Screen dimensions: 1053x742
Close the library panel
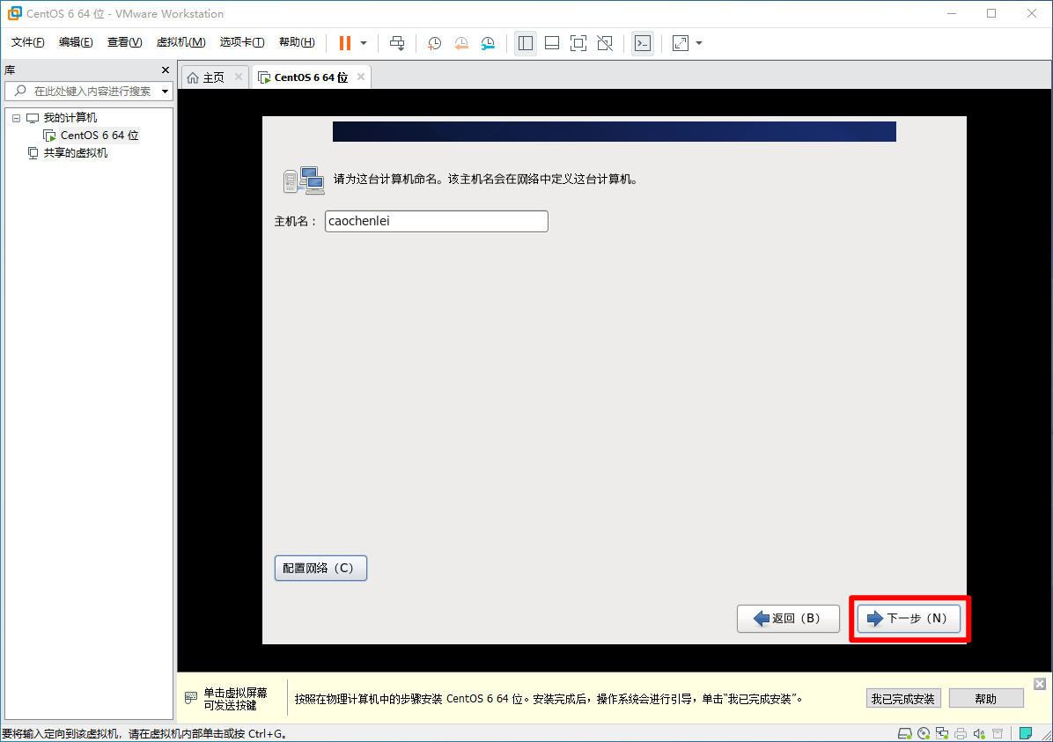tap(166, 70)
